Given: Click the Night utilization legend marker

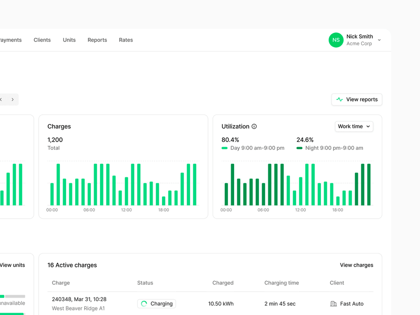Looking at the screenshot, I should click(299, 148).
